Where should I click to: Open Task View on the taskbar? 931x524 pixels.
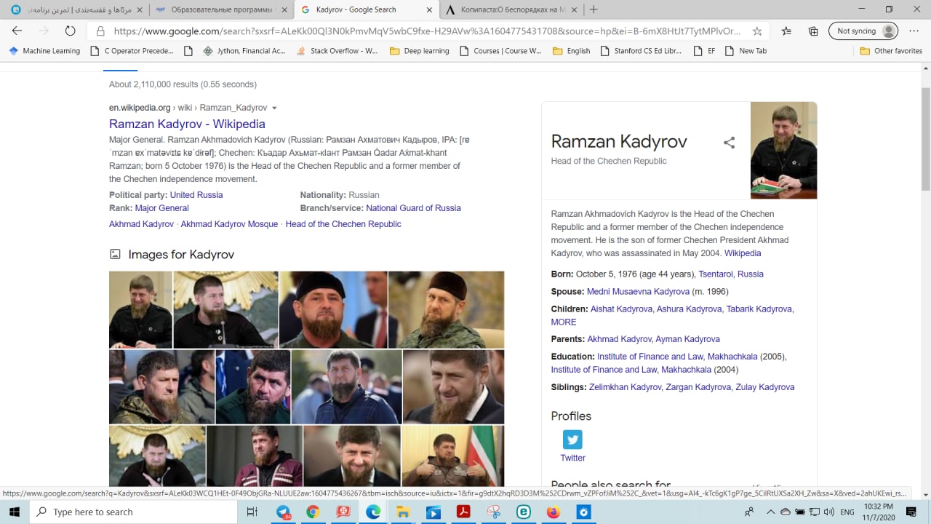tap(252, 512)
